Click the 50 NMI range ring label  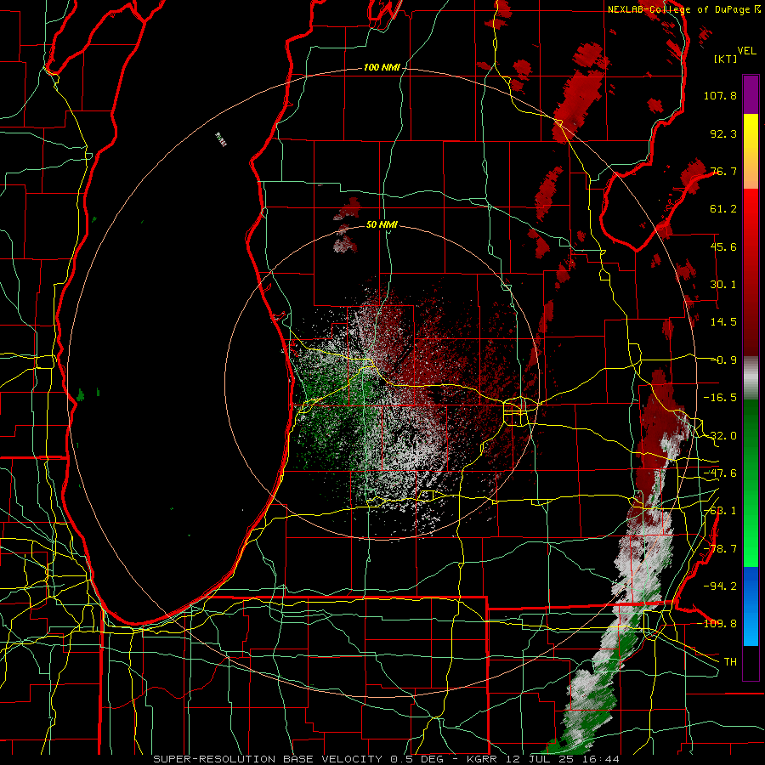382,225
